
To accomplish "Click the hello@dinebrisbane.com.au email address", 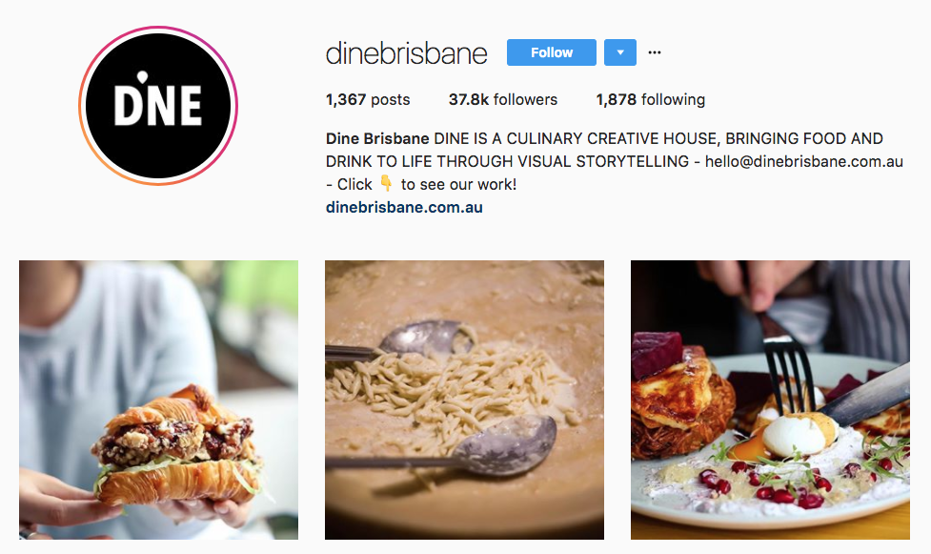I will [804, 162].
